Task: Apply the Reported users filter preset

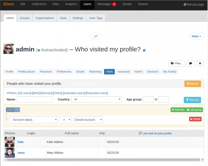Action: (x=97, y=93)
